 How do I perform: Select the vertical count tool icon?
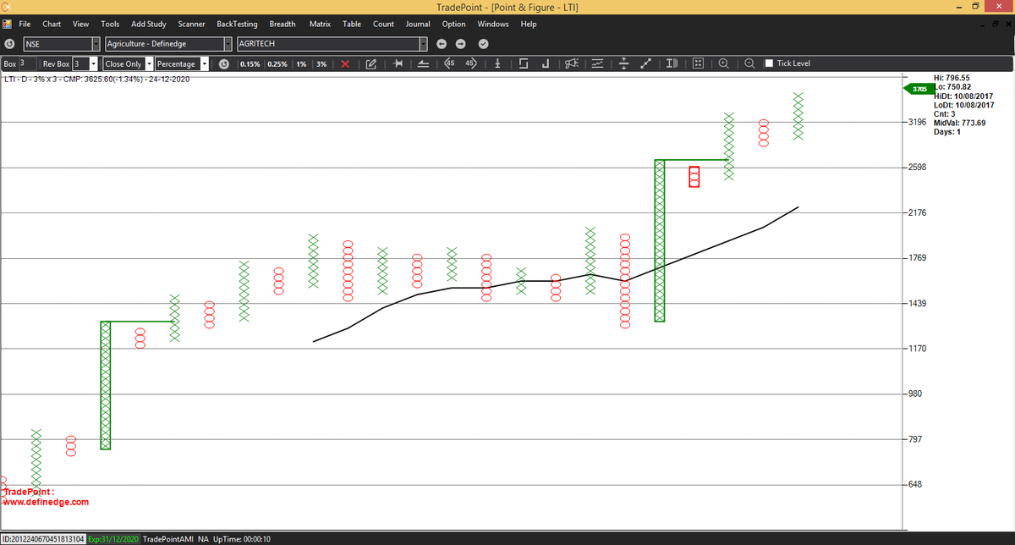click(x=498, y=63)
